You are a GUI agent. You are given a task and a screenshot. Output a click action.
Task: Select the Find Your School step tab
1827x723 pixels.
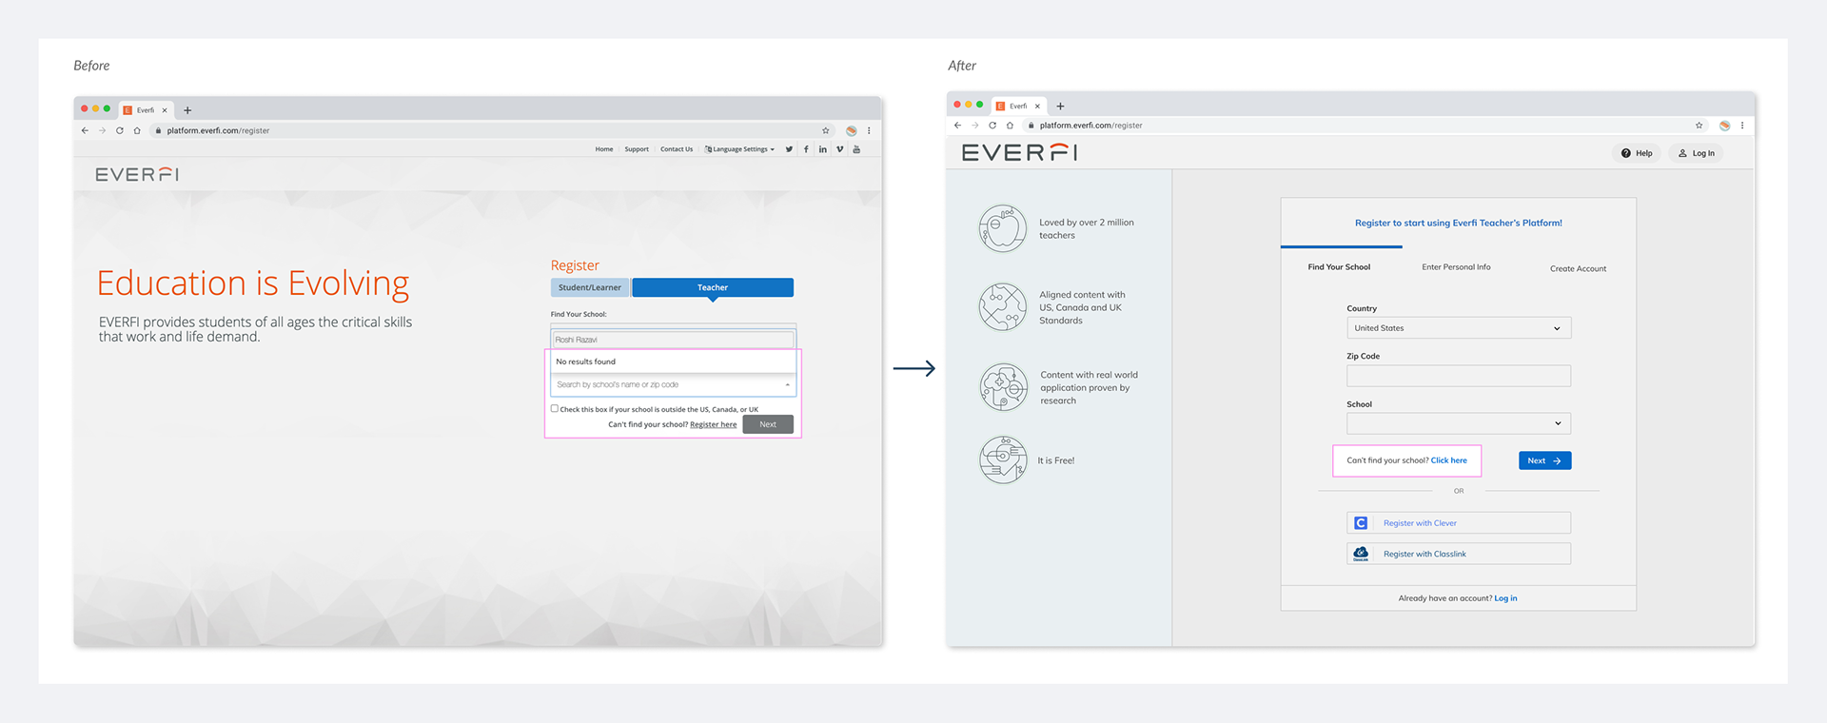[1339, 267]
